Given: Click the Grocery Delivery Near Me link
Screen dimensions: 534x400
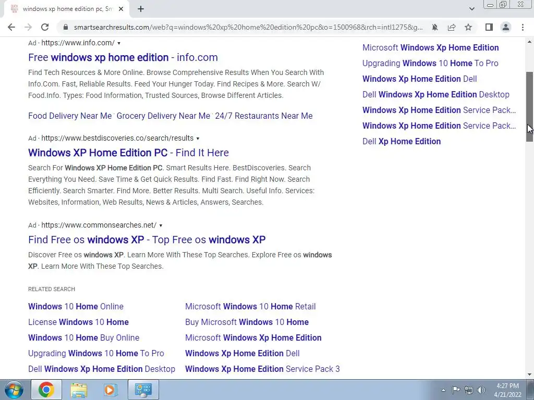Looking at the screenshot, I should [163, 116].
